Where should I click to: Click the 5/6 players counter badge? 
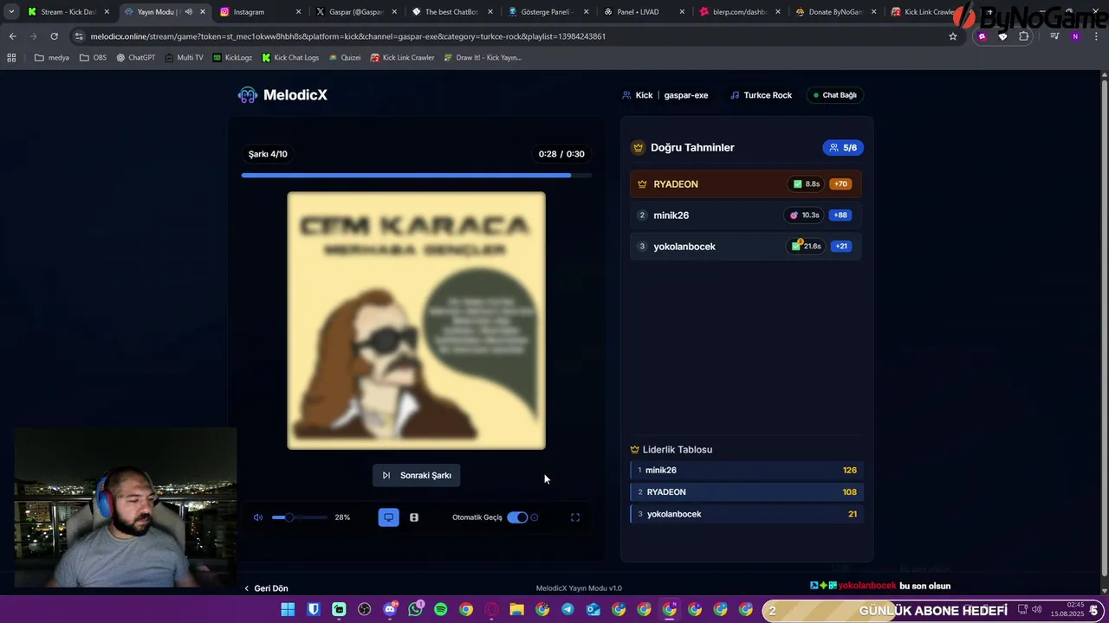click(843, 148)
